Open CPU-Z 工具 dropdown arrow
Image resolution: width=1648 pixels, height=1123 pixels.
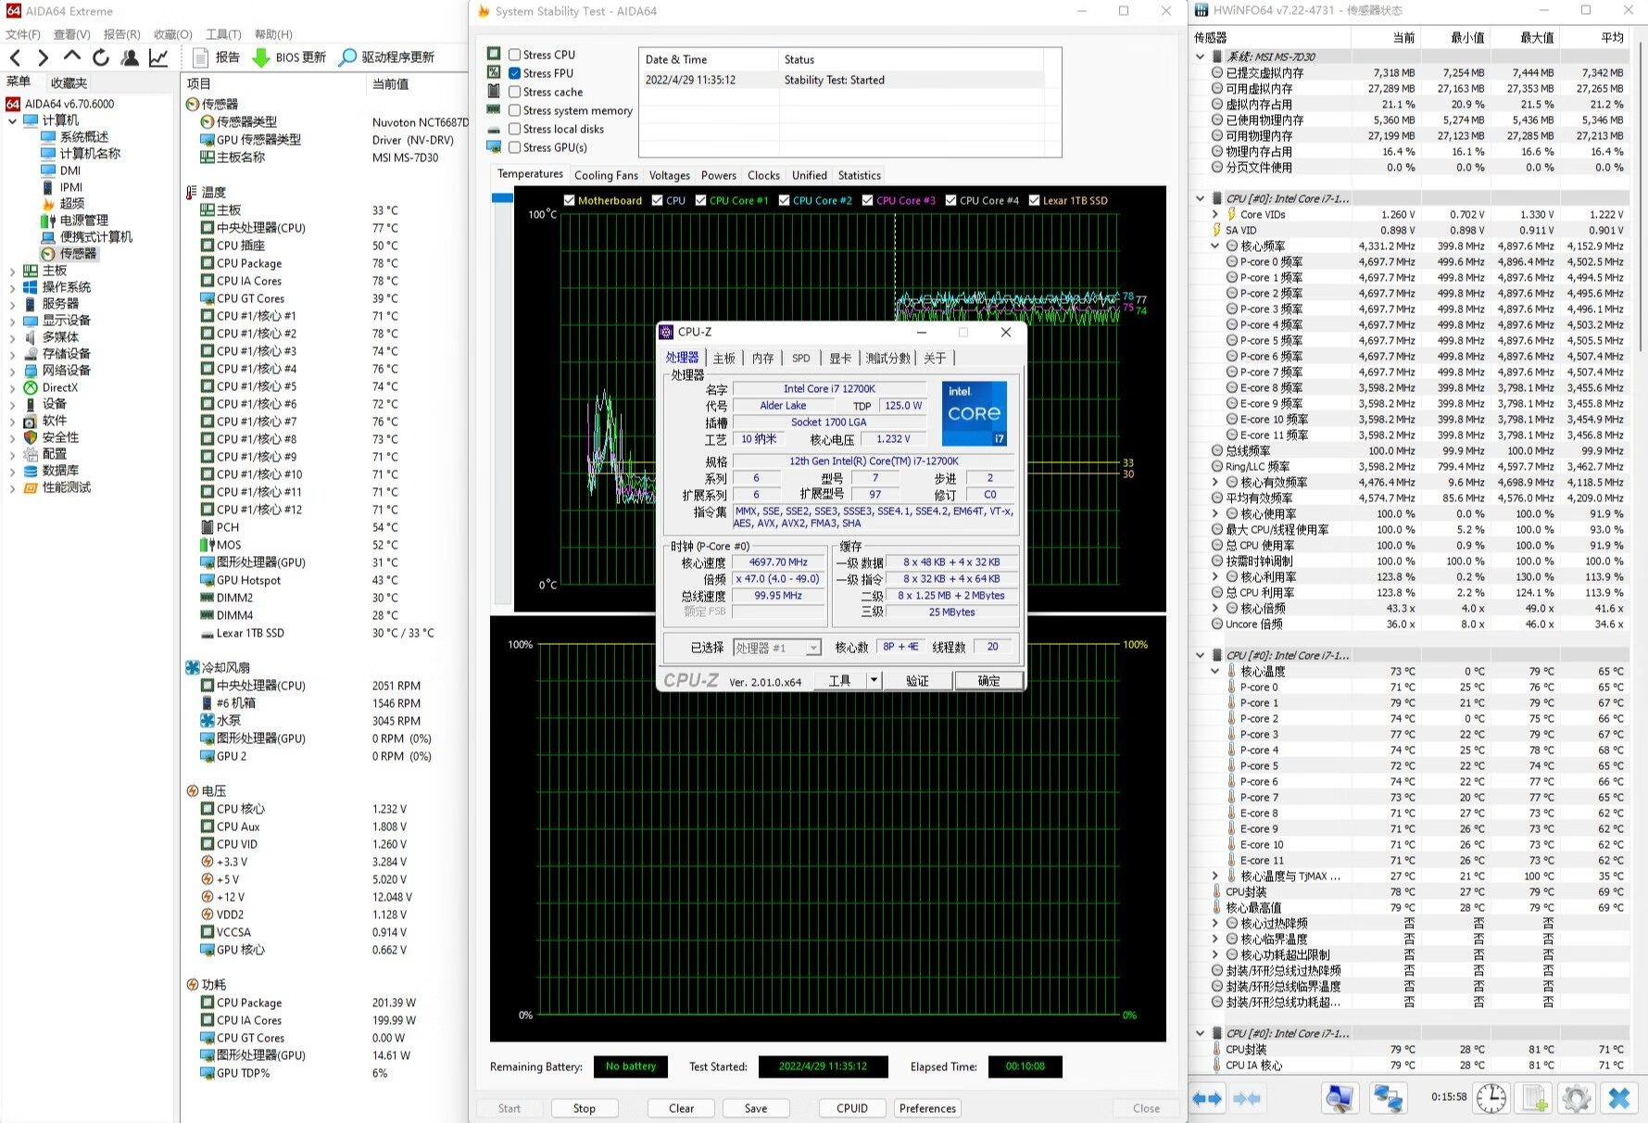tap(873, 680)
